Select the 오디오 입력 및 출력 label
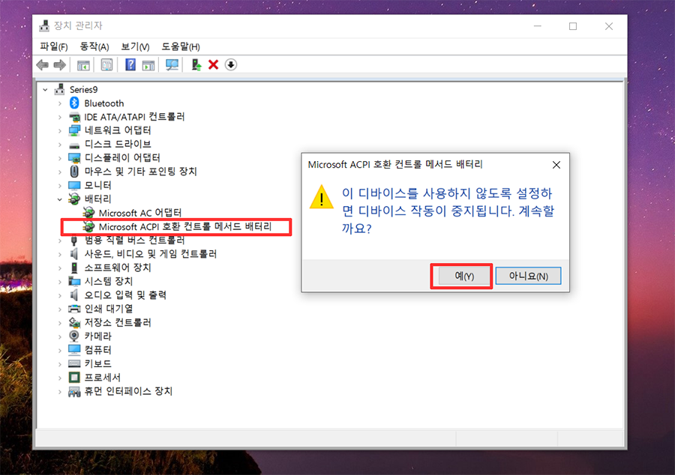675x475 pixels. click(x=125, y=295)
